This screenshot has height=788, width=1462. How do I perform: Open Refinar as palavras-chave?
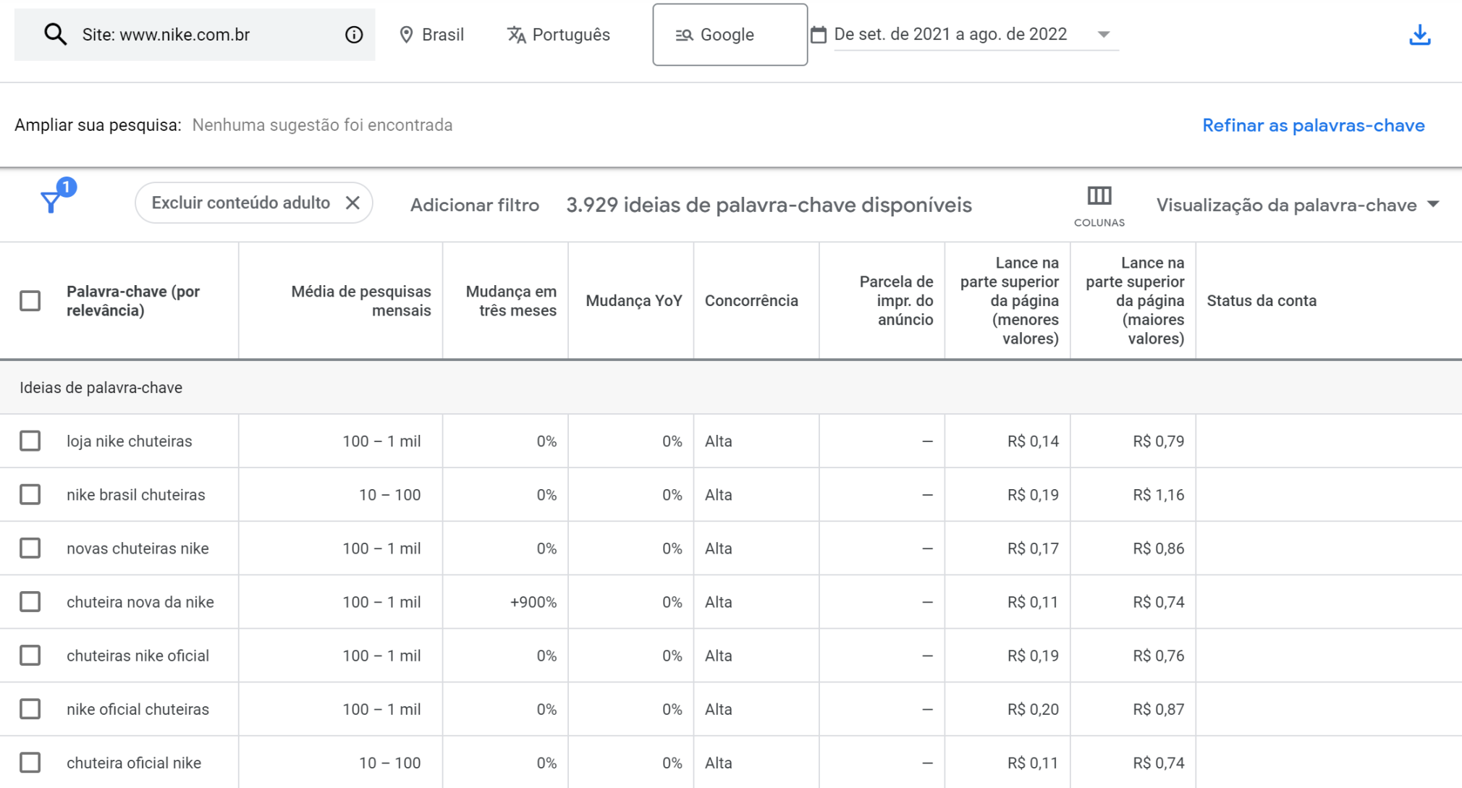[1313, 124]
